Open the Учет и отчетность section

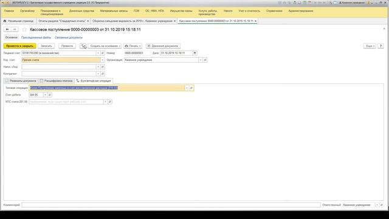tap(249, 11)
